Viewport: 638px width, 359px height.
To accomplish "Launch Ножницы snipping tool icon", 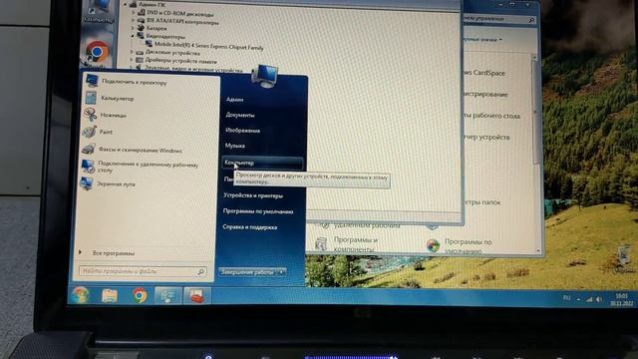I will (90, 115).
